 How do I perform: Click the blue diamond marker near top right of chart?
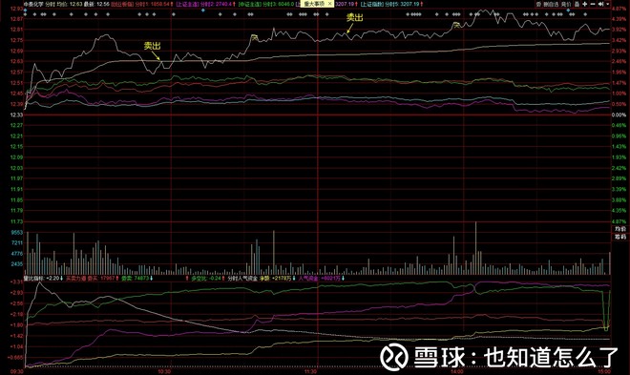tap(568, 10)
